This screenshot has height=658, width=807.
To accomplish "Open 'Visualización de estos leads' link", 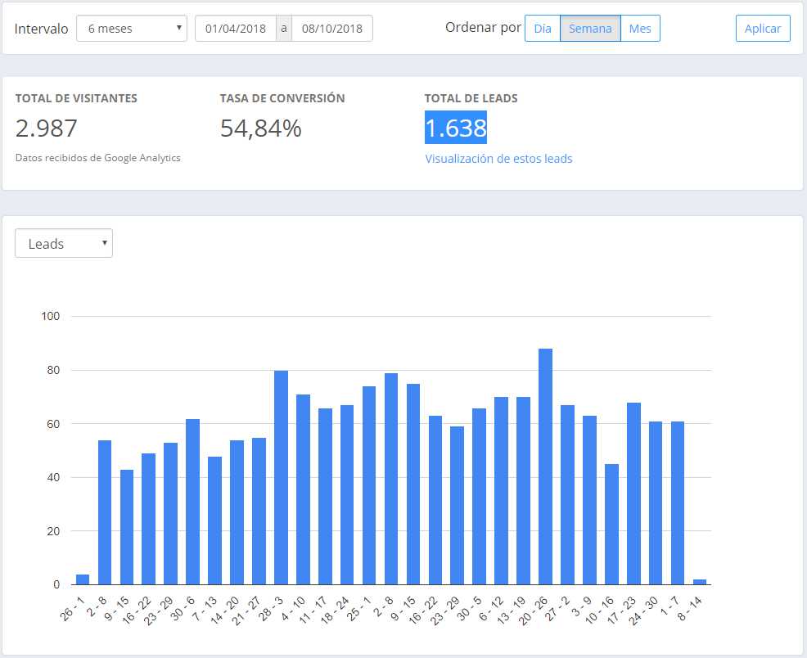I will click(498, 159).
